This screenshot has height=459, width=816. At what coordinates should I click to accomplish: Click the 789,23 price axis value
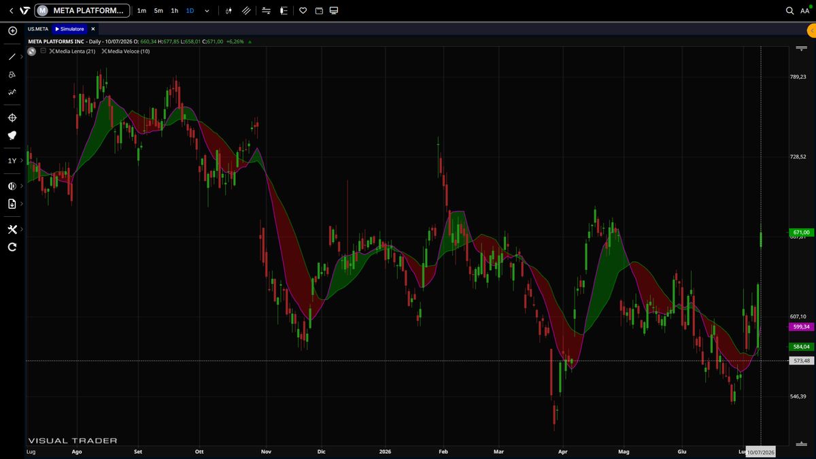click(798, 77)
